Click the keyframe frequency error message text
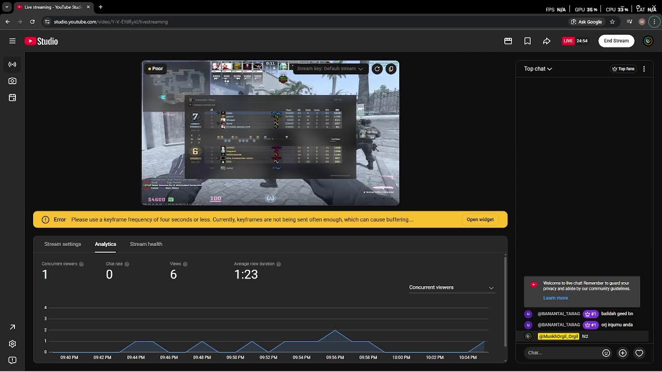 (242, 220)
